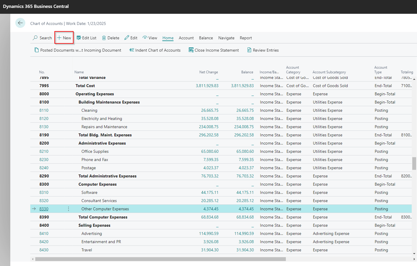Sort by the No. column header
Image resolution: width=417 pixels, height=266 pixels.
point(42,72)
